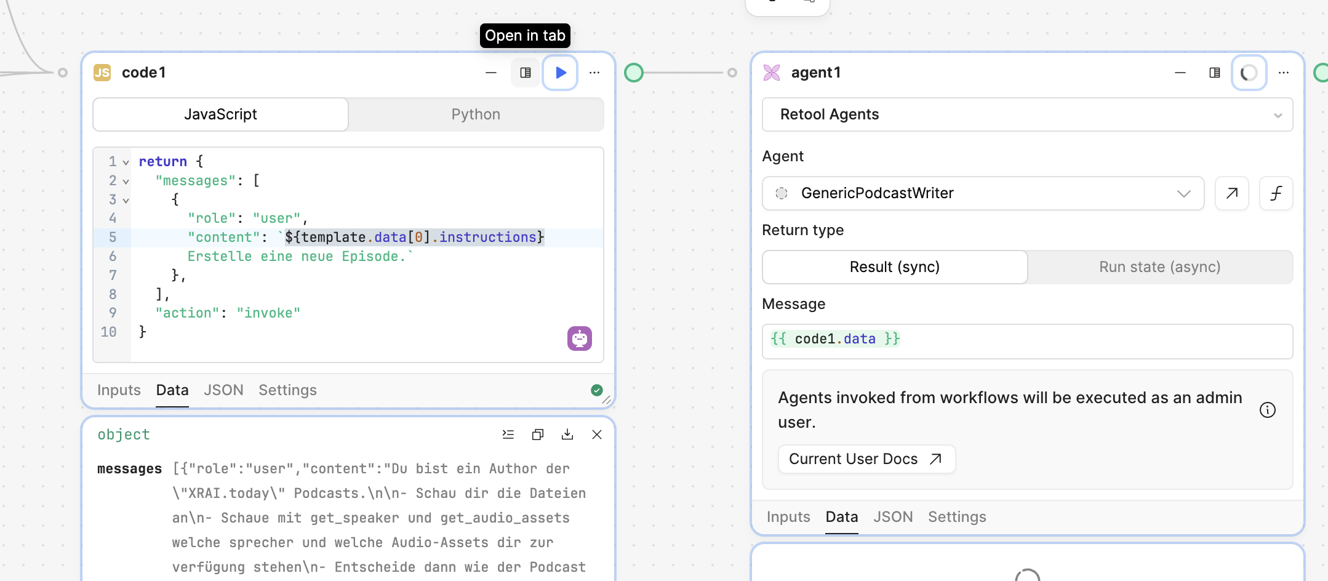Open Current User Docs link
Image resolution: width=1328 pixels, height=581 pixels.
[866, 459]
